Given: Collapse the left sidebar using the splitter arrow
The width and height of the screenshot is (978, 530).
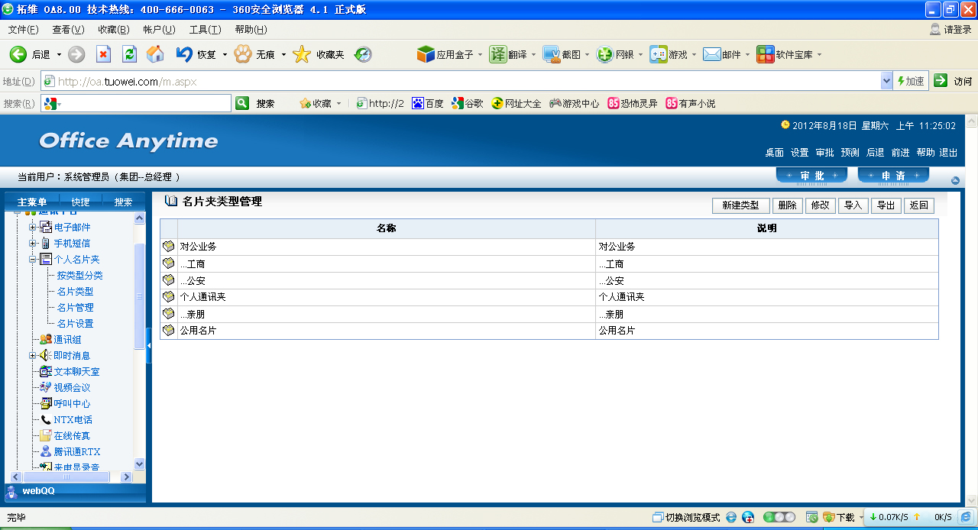Looking at the screenshot, I should (x=149, y=347).
